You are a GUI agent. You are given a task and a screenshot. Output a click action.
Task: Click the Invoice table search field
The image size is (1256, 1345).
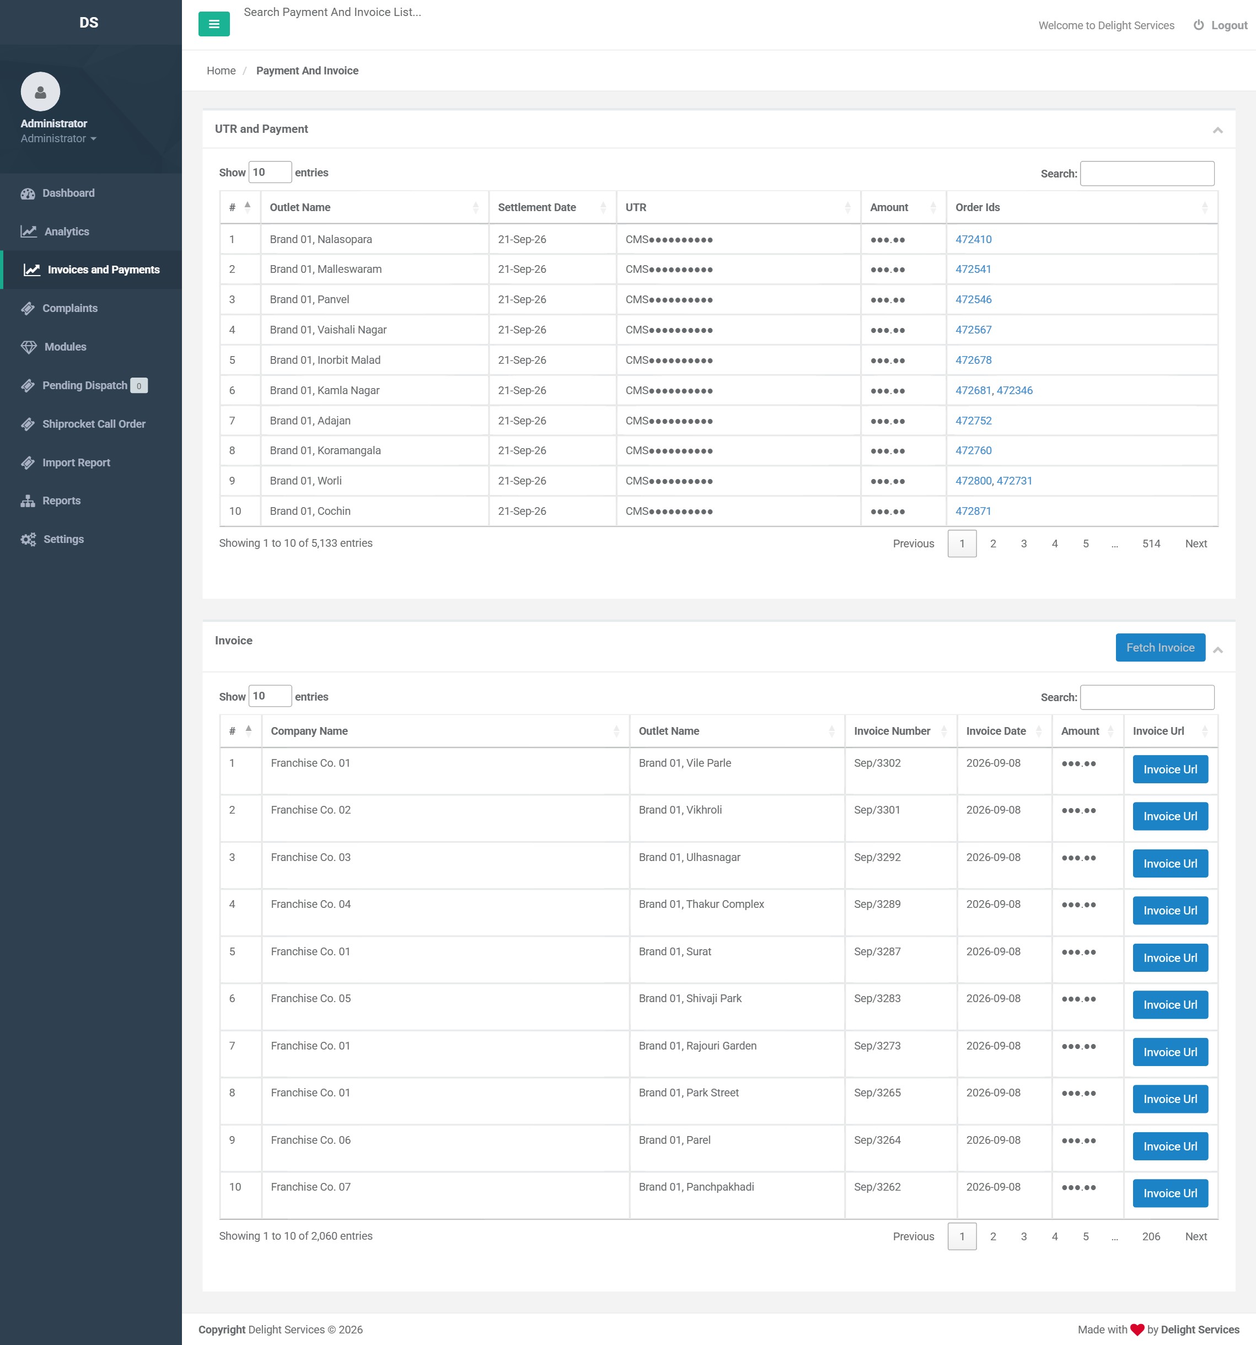[1147, 697]
